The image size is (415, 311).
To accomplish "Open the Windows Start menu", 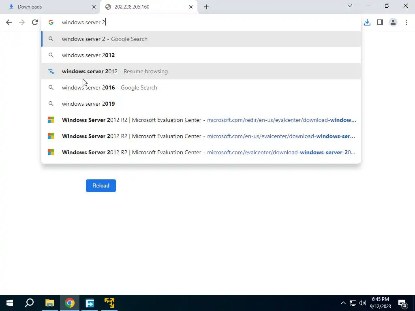I will click(x=10, y=303).
